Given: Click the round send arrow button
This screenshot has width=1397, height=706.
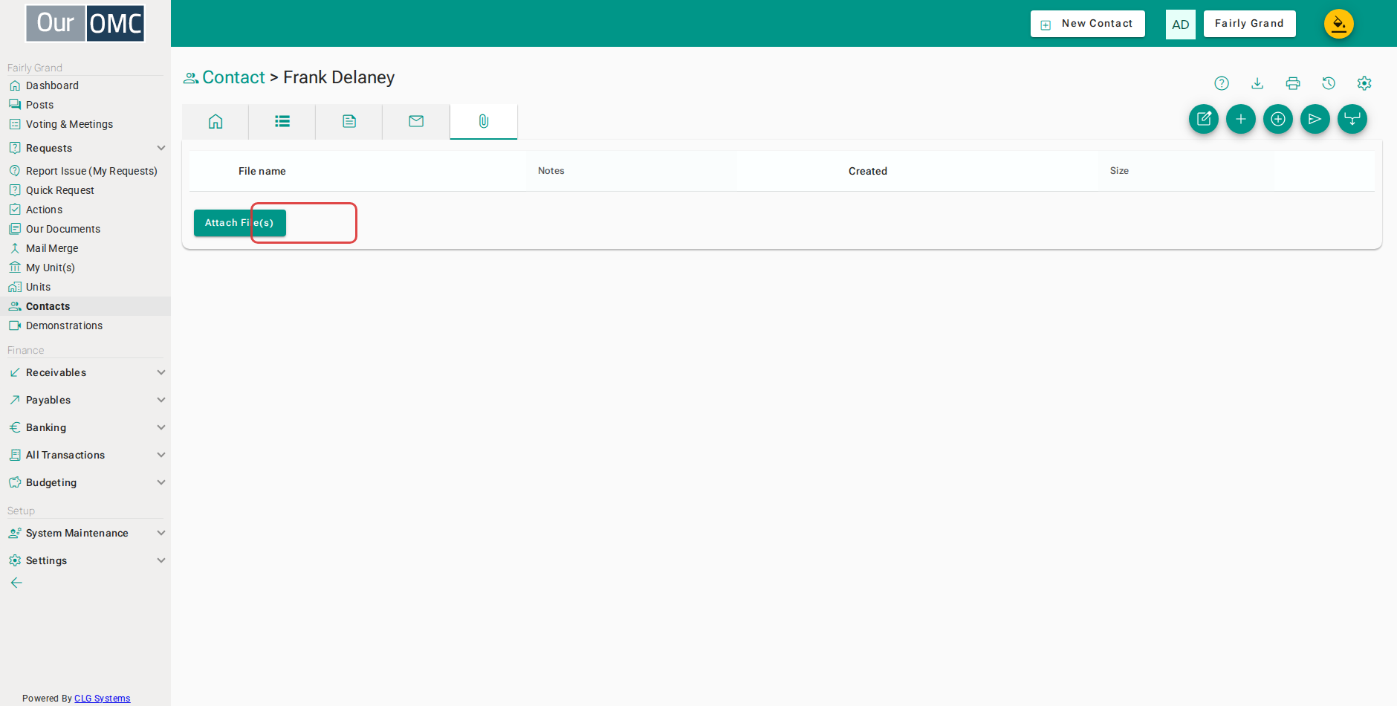Looking at the screenshot, I should tap(1315, 119).
